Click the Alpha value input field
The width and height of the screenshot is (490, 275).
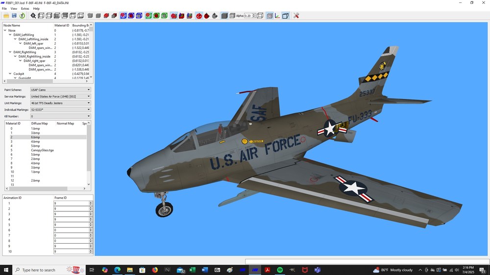(248, 16)
